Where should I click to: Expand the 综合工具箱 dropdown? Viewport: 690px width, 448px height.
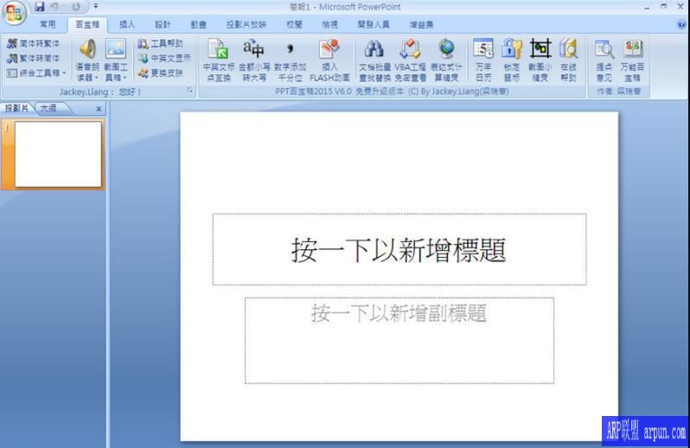(x=36, y=73)
